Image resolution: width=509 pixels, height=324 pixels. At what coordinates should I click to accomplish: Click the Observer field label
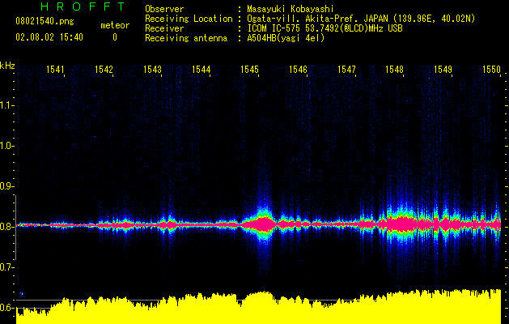(164, 9)
